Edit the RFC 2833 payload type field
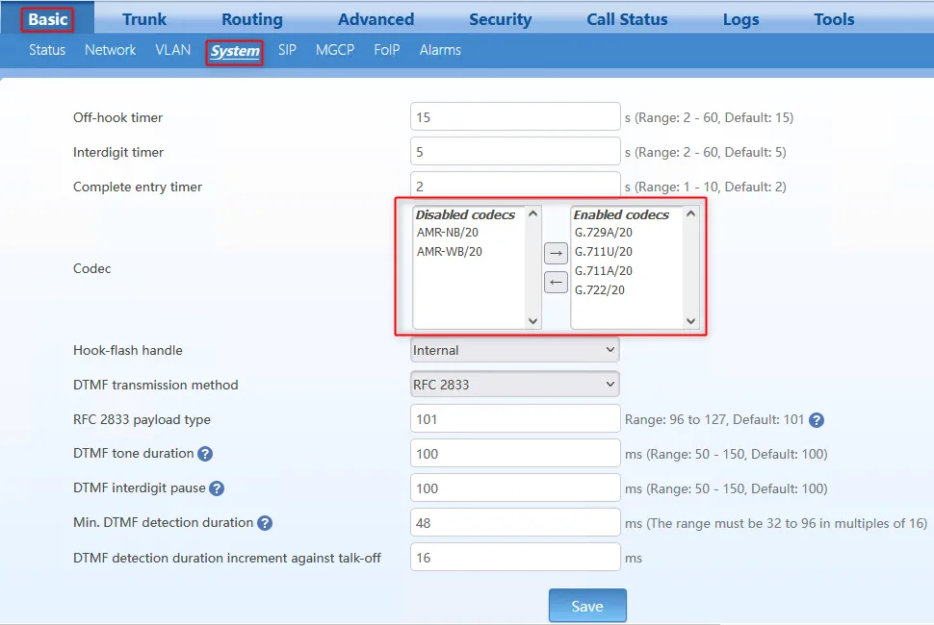This screenshot has height=625, width=934. (515, 419)
